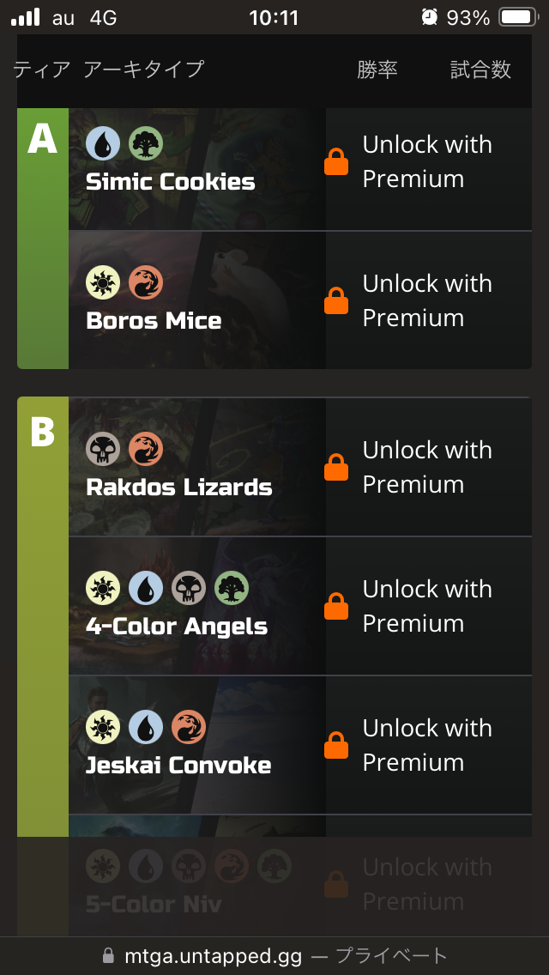
Task: Tap the black mana icon on Rakdos Lizards
Action: click(x=103, y=449)
